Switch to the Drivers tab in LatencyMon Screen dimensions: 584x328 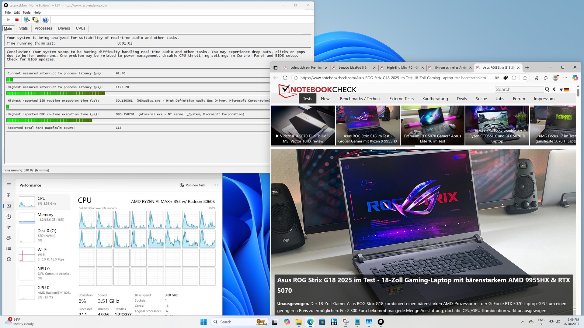[x=64, y=28]
